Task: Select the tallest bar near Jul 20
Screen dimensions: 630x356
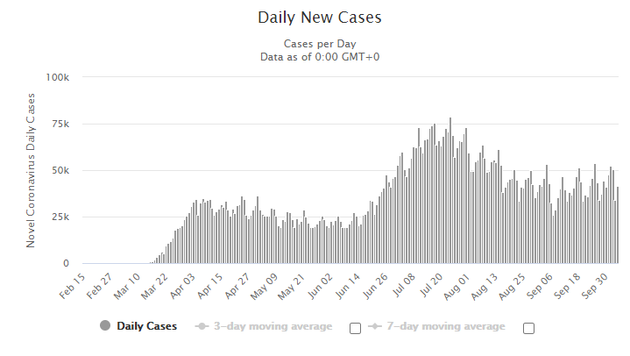Action: pyautogui.click(x=450, y=190)
